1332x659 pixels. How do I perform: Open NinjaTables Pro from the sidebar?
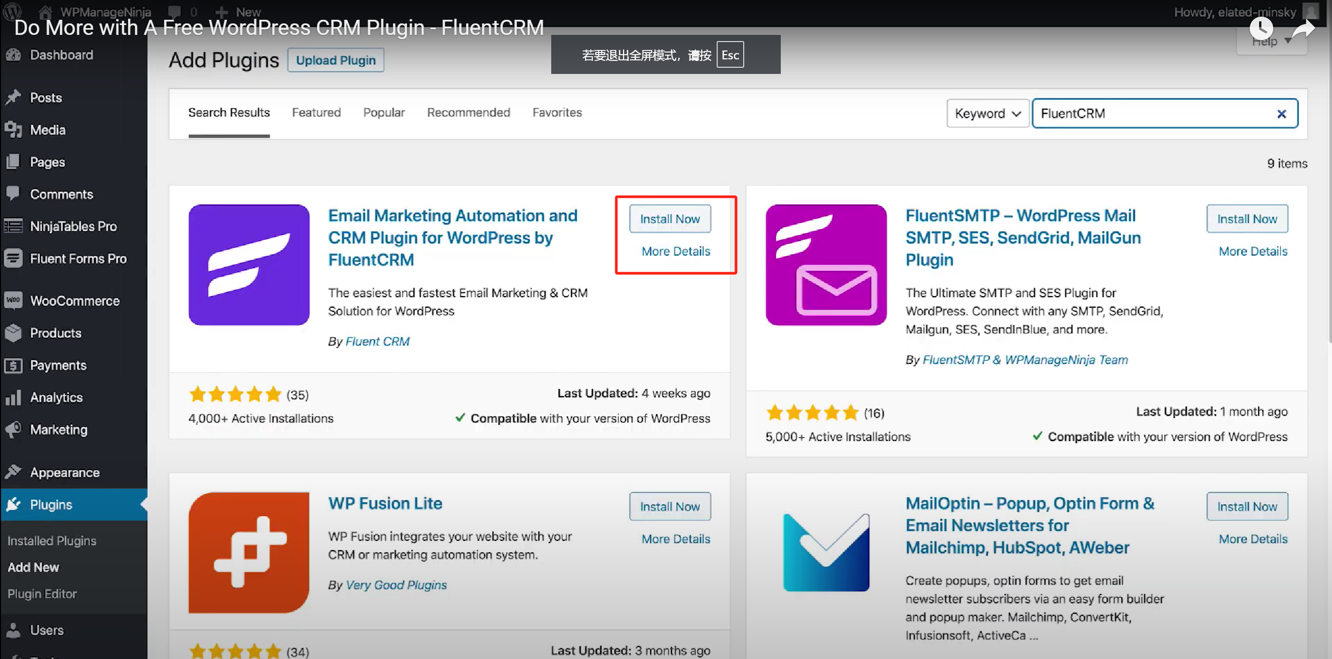[x=73, y=226]
